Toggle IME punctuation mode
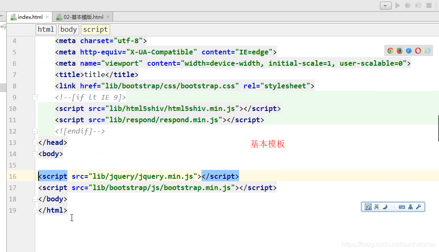This screenshot has width=439, height=252. tap(393, 207)
